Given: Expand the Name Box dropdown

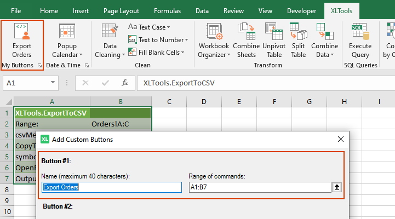Looking at the screenshot, I should 53,83.
